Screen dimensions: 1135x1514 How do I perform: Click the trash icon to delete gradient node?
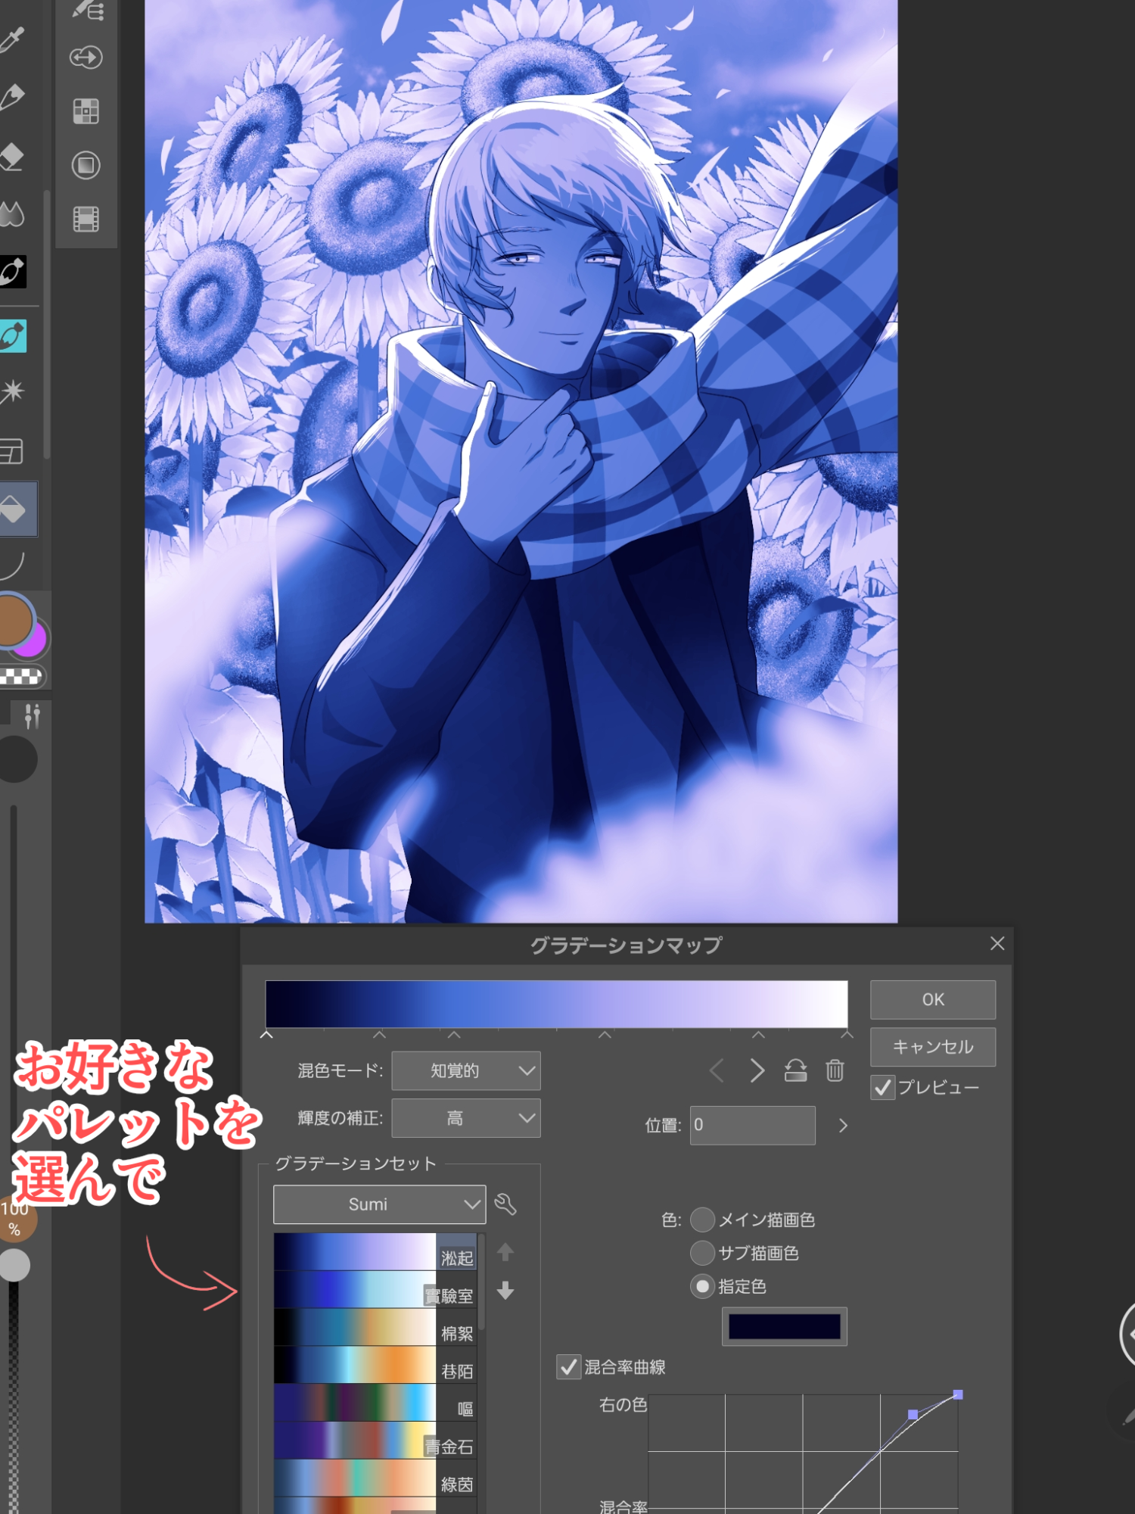tap(835, 1070)
